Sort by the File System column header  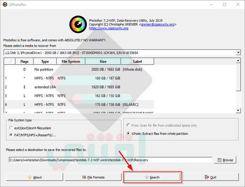71,61
